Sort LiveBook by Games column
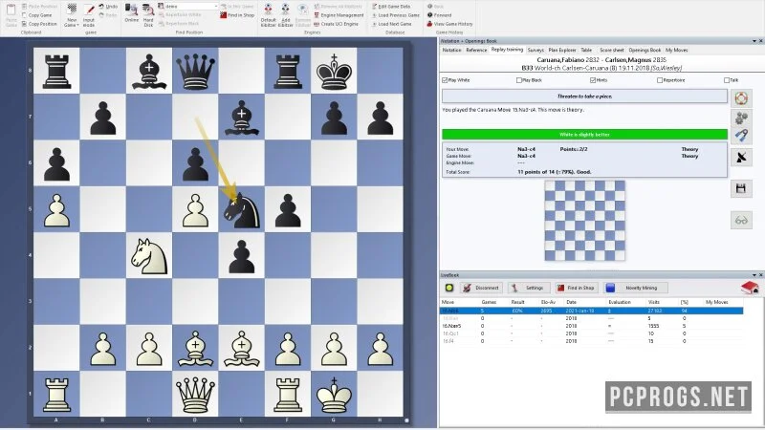Screen dimensions: 765x430 pos(489,302)
